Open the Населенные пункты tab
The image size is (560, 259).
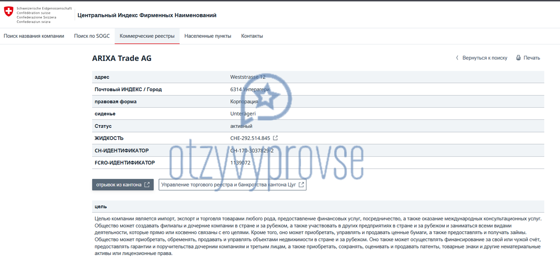(208, 36)
